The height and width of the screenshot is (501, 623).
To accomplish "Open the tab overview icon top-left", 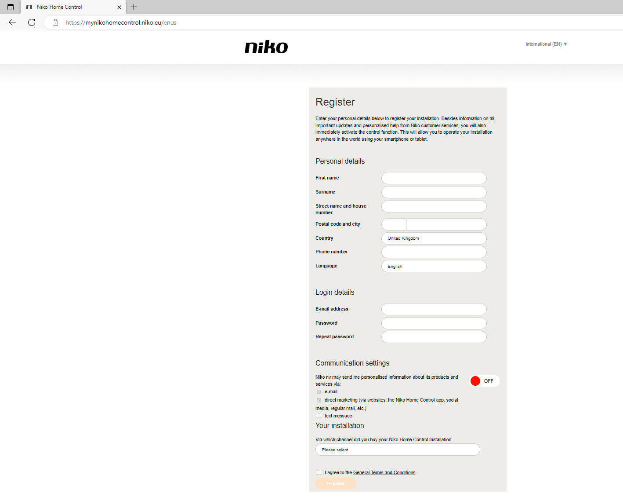I will pos(10,7).
